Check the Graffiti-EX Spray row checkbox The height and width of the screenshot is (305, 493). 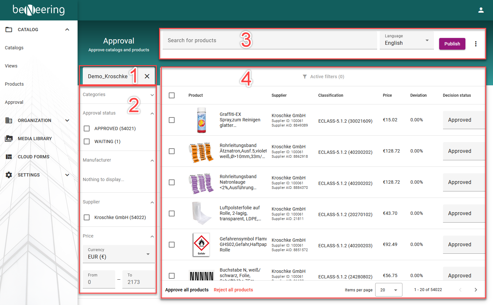pyautogui.click(x=172, y=120)
